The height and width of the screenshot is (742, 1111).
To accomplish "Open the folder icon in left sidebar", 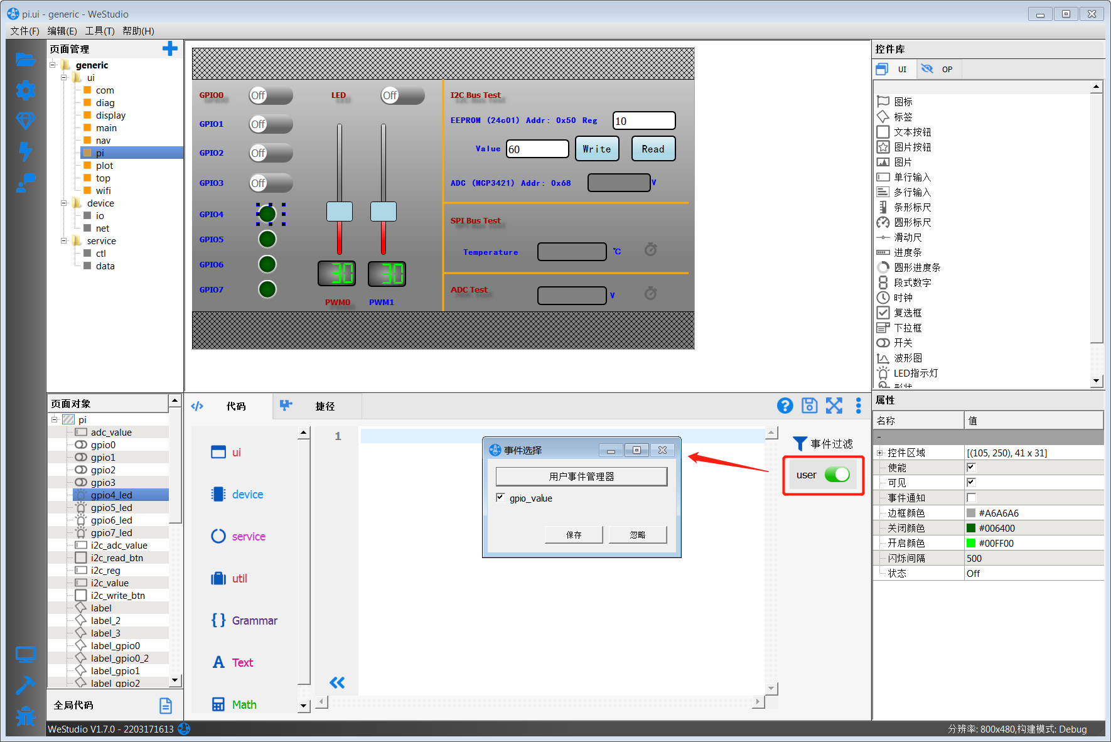I will [x=25, y=60].
